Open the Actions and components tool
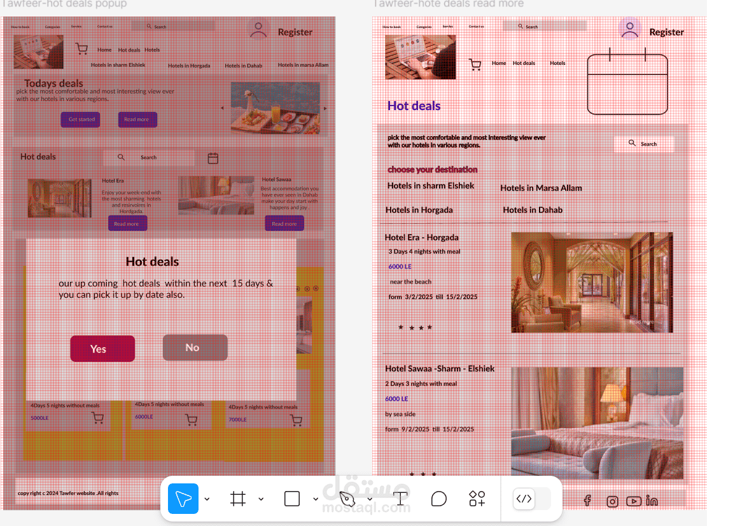This screenshot has width=733, height=526. 477,499
